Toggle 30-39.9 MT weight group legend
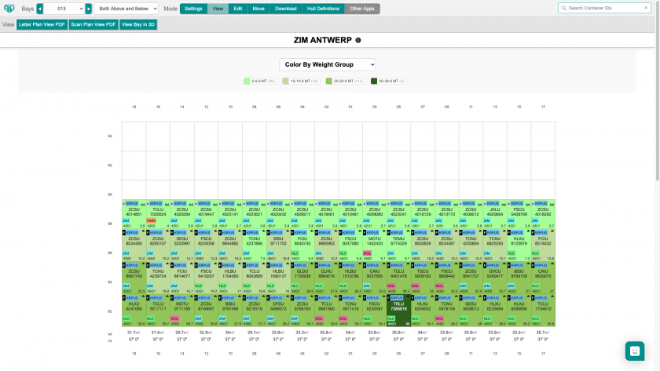660x371 pixels. click(x=388, y=81)
